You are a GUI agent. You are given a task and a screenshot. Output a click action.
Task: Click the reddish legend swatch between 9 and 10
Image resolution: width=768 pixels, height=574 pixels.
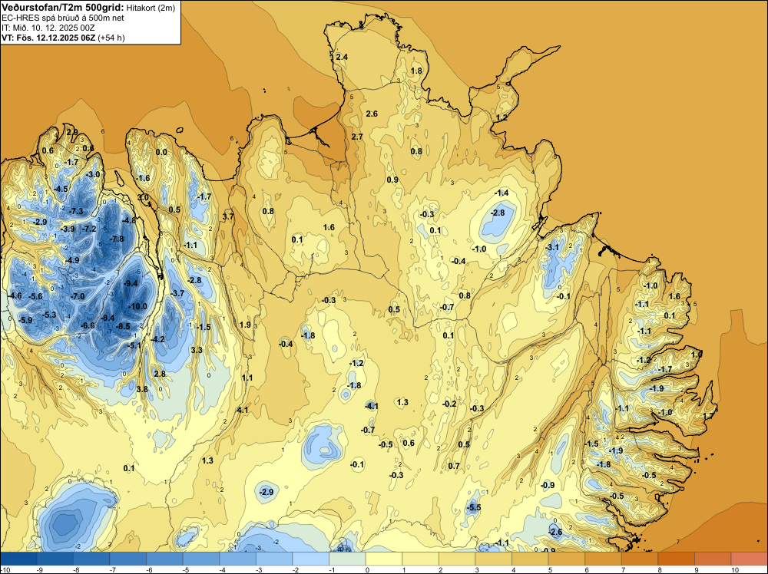tap(713, 559)
